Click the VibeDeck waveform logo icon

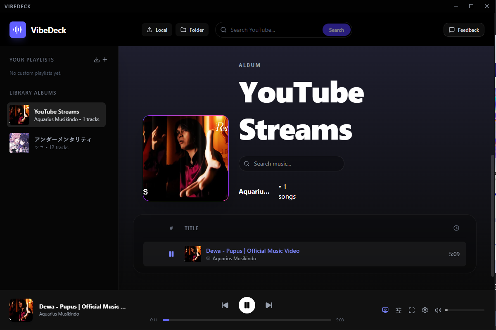click(x=18, y=30)
